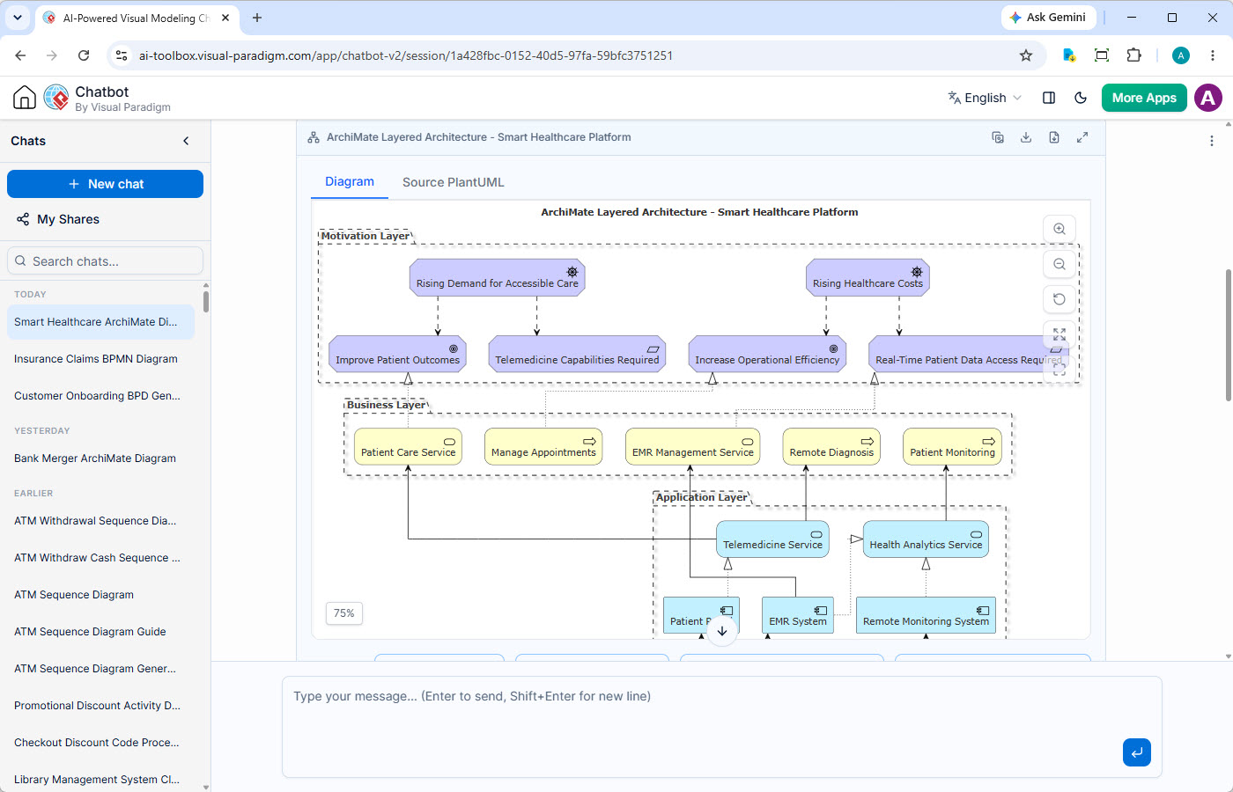Open the purple user avatar menu
1233x792 pixels.
click(x=1208, y=98)
